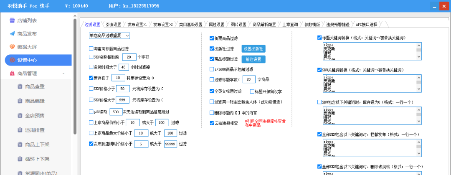The width and height of the screenshot is (451, 175).
Task: Click the pdd读取 count field showing 500
Action: pos(116,112)
